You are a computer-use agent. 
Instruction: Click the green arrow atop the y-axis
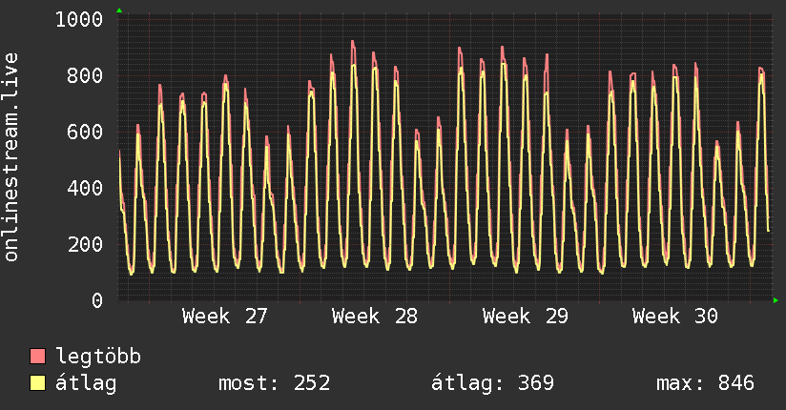click(x=119, y=10)
